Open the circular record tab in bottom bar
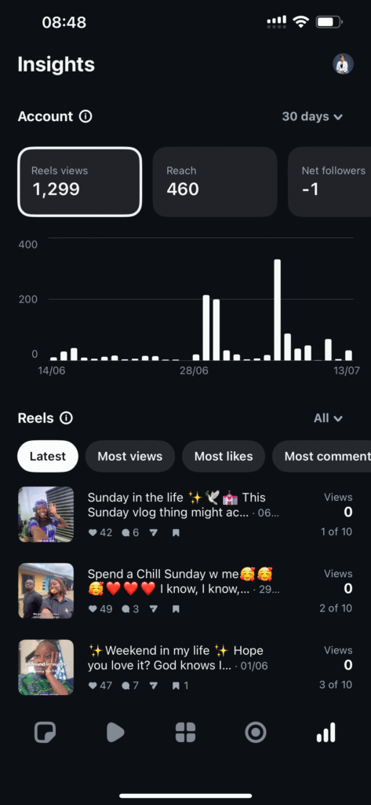This screenshot has width=371, height=805. (x=256, y=732)
